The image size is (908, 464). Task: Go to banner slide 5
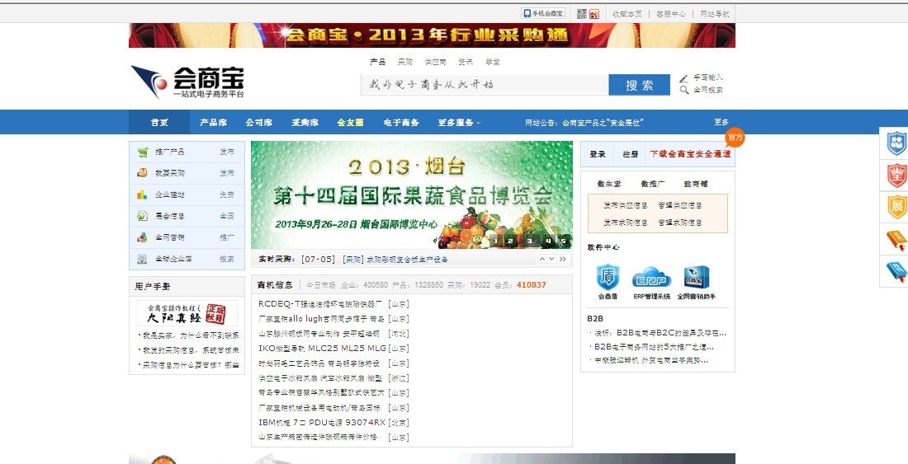point(564,241)
